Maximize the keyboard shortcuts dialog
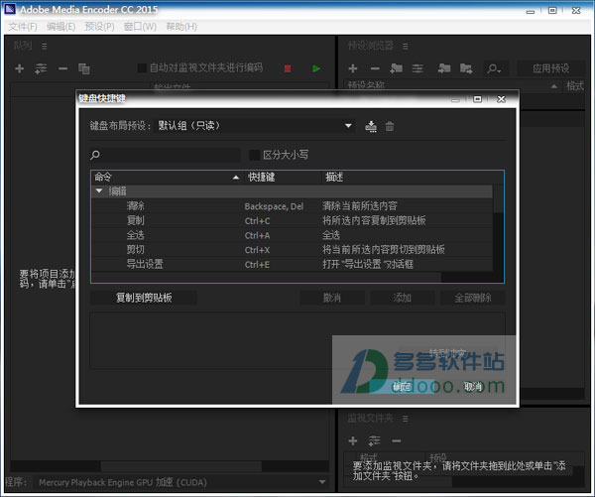595x497 pixels. (x=477, y=99)
